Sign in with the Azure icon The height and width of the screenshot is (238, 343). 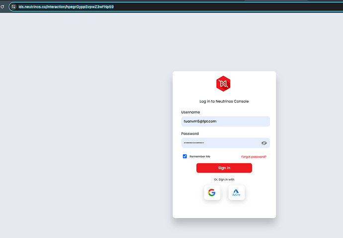[237, 193]
